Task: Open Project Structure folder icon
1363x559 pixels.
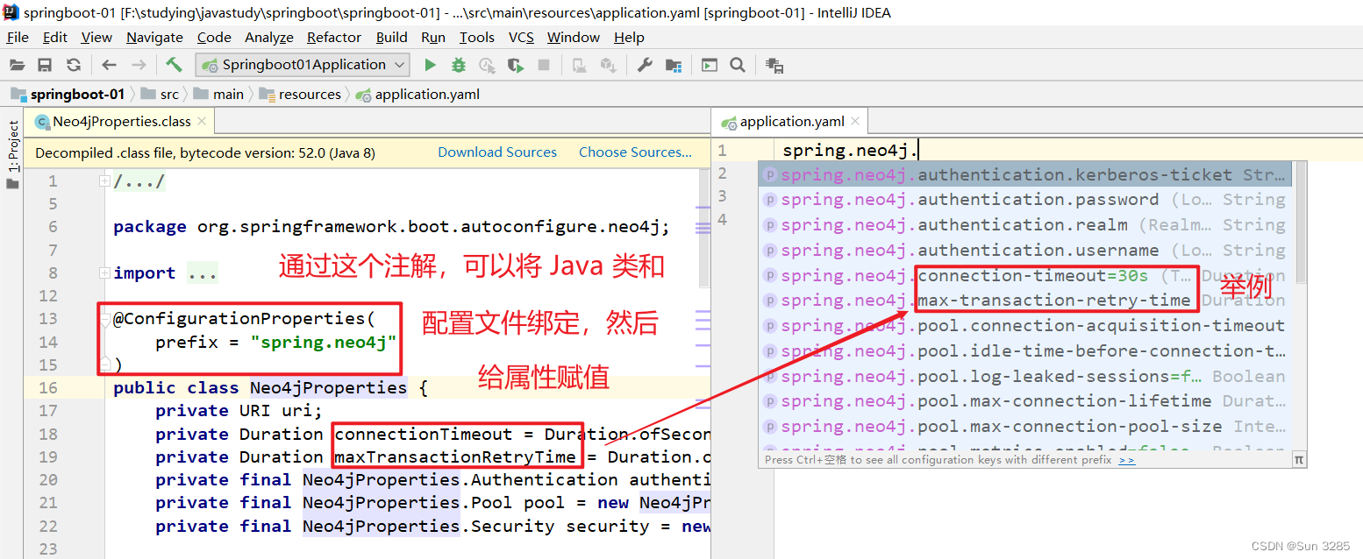Action: click(674, 65)
